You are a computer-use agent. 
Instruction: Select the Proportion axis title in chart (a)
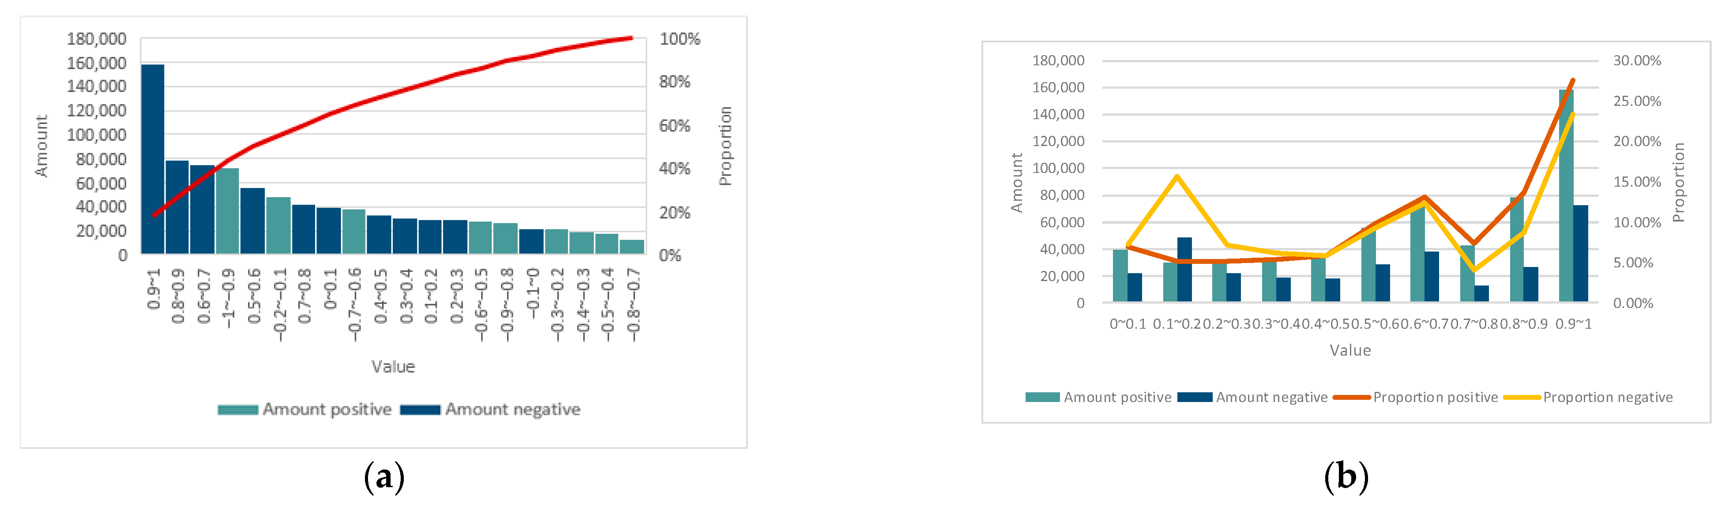(x=725, y=146)
